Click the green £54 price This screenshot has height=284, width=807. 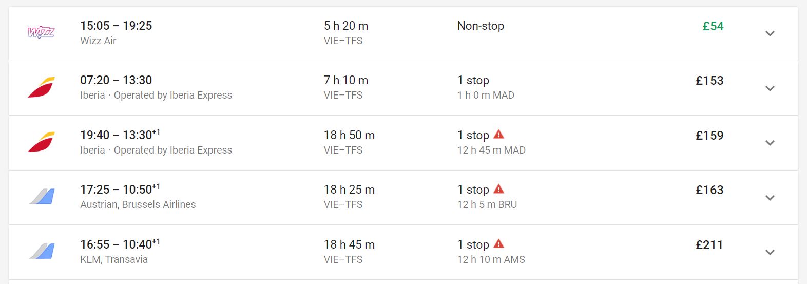pos(713,26)
